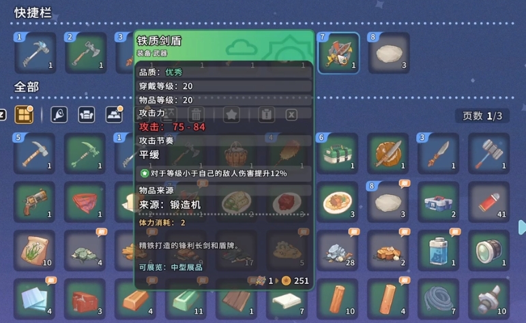The image size is (526, 323).
Task: Click the pasta dish stack of 3
Action: coord(338,202)
